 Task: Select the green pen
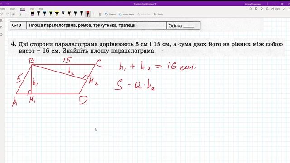click(51, 14)
